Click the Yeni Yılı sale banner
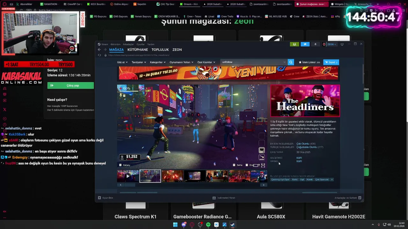Viewport: 408px width, 229px height. pyautogui.click(x=228, y=73)
